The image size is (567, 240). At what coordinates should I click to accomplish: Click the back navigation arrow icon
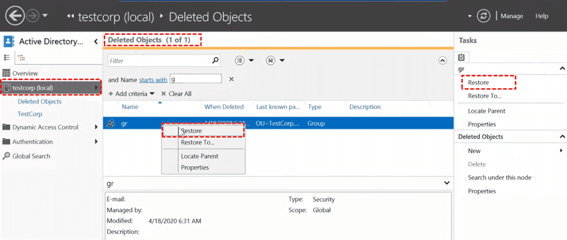point(15,16)
